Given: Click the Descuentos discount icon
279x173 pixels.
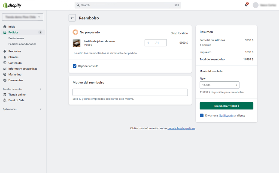Looking at the screenshot, I should click(5, 80).
